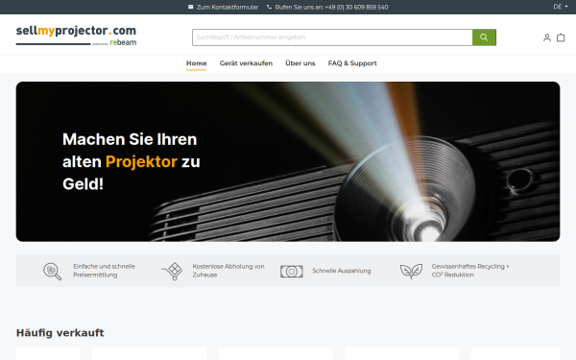Click the banknote payout icon
This screenshot has height=360, width=576.
[x=292, y=272]
